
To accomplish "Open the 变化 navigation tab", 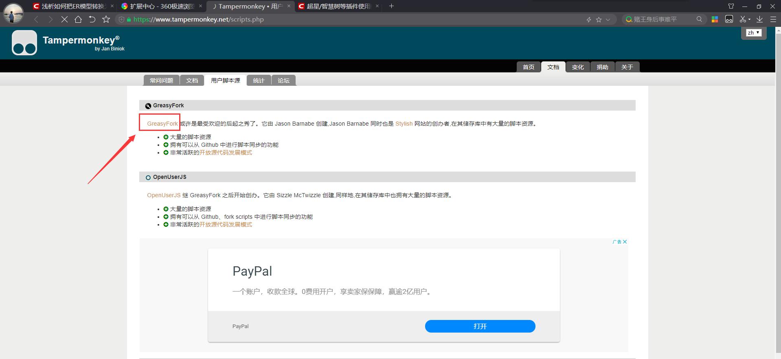I will 578,67.
